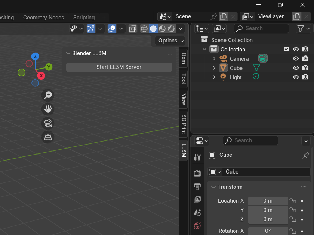Uncheck the Collection exclude checkbox

click(x=287, y=49)
